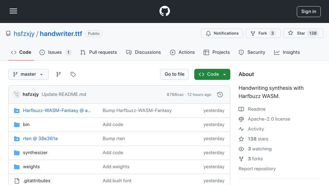Click the bin folder icon
The width and height of the screenshot is (329, 185).
pyautogui.click(x=17, y=125)
